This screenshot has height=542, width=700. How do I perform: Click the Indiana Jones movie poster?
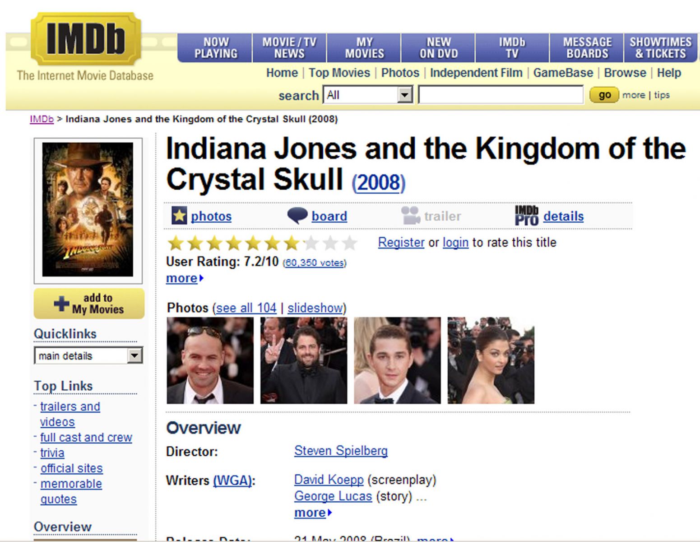pos(88,210)
